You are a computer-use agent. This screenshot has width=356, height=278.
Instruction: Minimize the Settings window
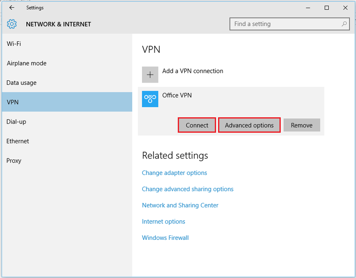coord(308,8)
